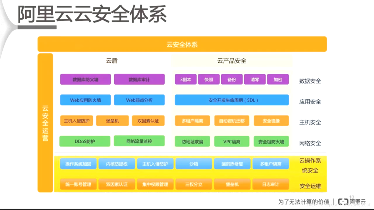Click the 快照 button
Viewport: 374px width, 210px height.
[209, 79]
